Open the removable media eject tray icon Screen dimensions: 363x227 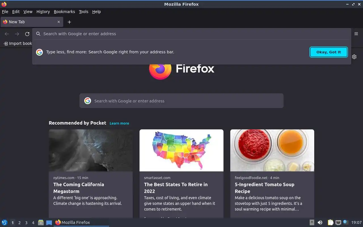312,222
